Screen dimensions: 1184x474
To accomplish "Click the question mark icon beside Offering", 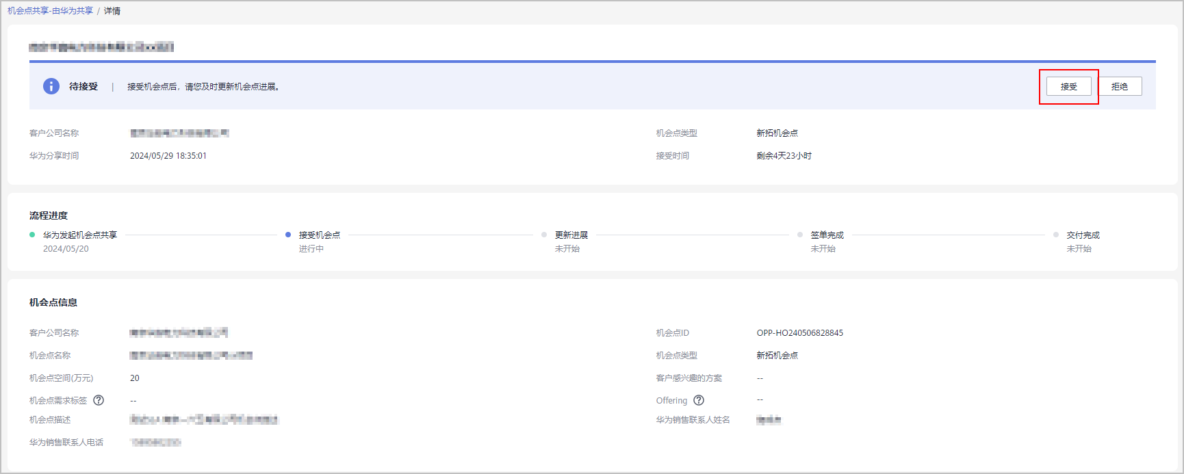I will click(x=699, y=400).
